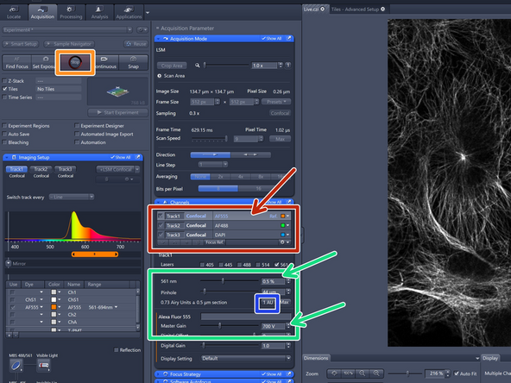Expand the Focus Strategy section
Image resolution: width=511 pixels, height=383 pixels.
pyautogui.click(x=158, y=374)
